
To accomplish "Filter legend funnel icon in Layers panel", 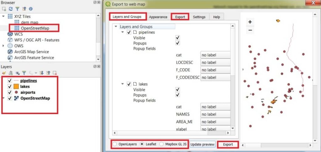I will [24, 73].
